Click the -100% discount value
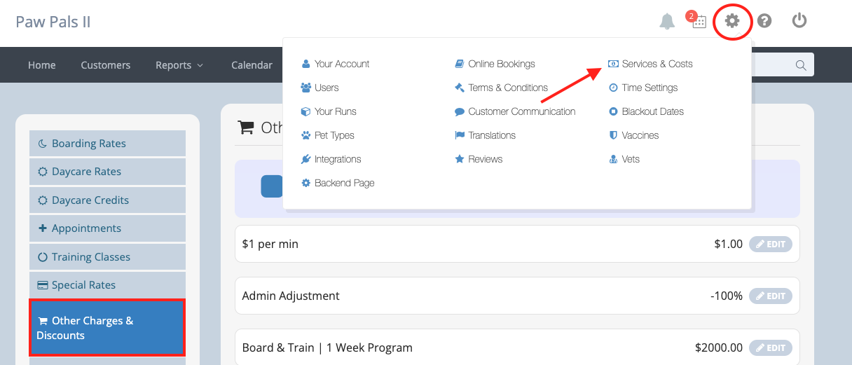The width and height of the screenshot is (852, 365). [x=727, y=296]
